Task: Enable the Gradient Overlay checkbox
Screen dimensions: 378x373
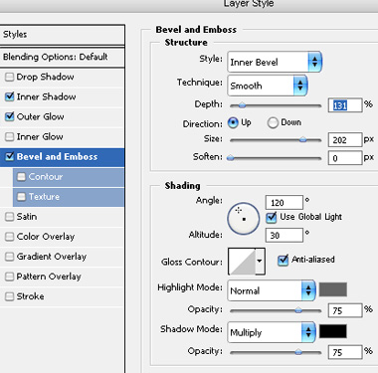Action: [x=10, y=257]
